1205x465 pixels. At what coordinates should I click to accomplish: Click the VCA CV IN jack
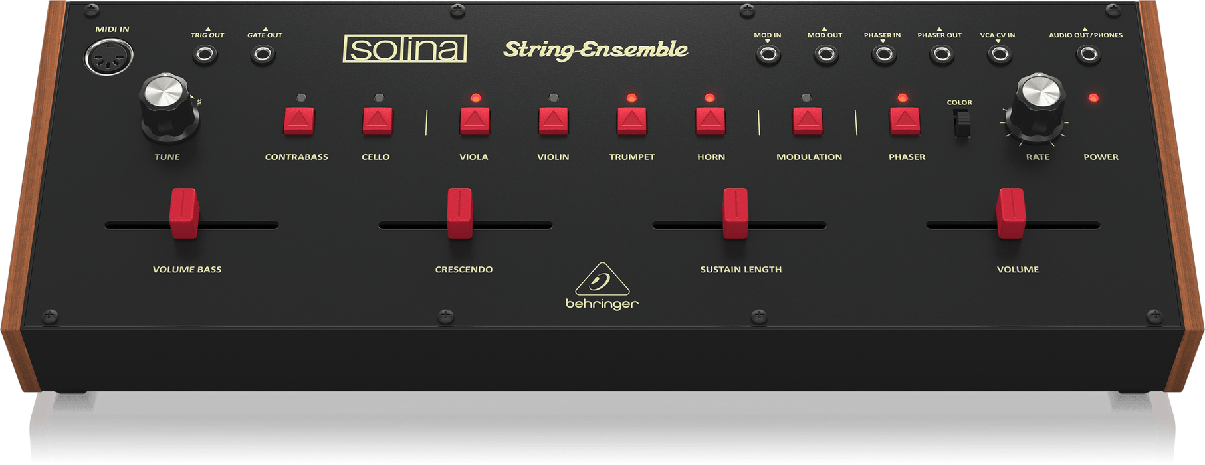click(1000, 54)
